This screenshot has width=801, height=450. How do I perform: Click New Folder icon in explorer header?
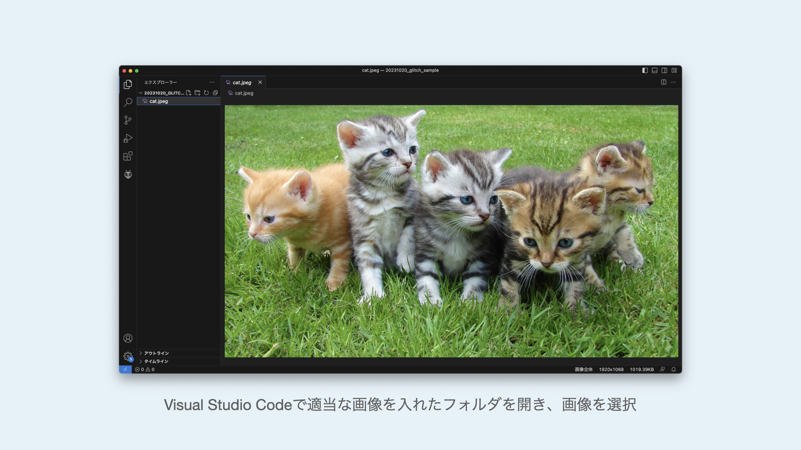coord(197,93)
